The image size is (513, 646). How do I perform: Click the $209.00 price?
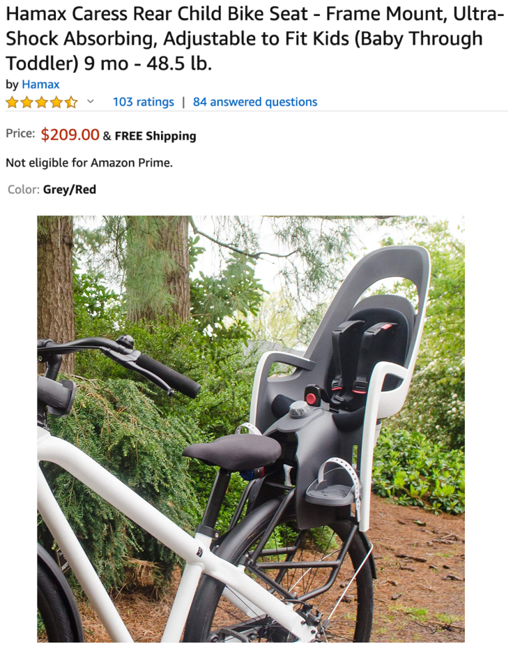[70, 135]
